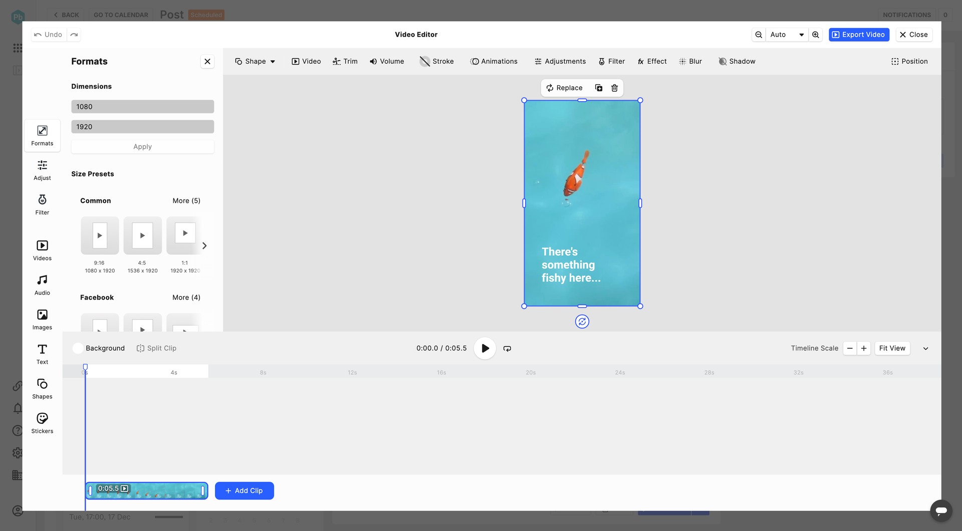
Task: Open the Background color swatch
Action: coord(78,349)
